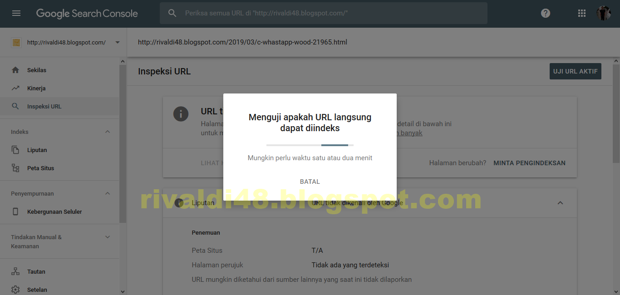Viewport: 620px width, 295px height.
Task: Expand the Tindakan Manual & Keamanan section
Action: click(x=108, y=236)
